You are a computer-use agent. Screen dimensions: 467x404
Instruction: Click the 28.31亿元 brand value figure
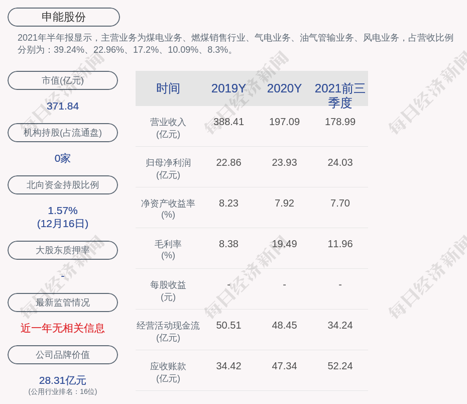pyautogui.click(x=63, y=380)
